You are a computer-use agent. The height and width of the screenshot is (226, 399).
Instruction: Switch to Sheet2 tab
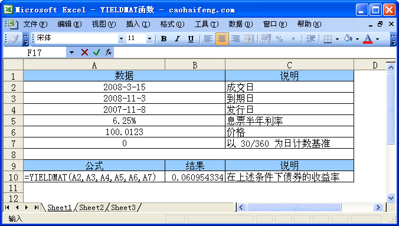(91, 208)
